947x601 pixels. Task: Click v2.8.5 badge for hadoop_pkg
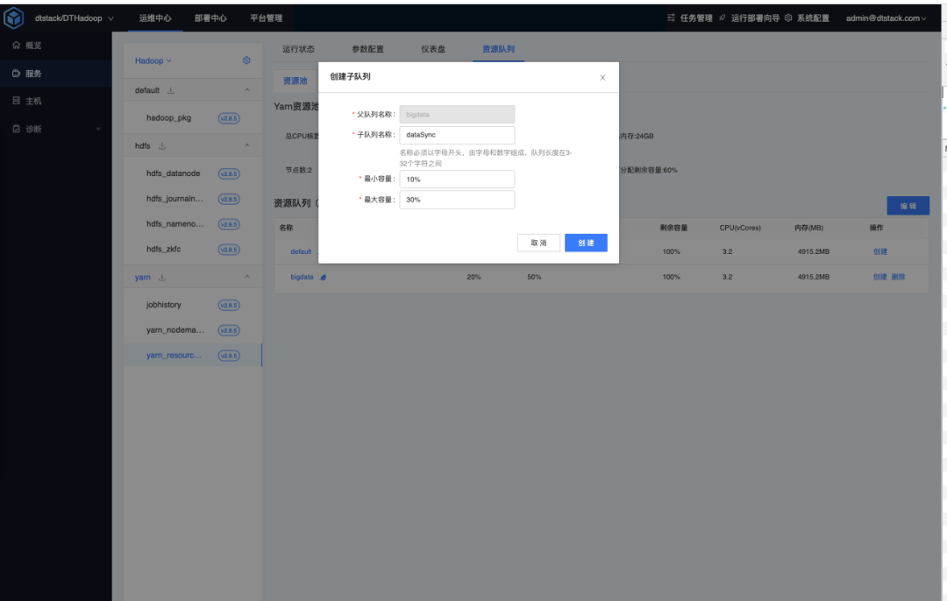(x=229, y=118)
